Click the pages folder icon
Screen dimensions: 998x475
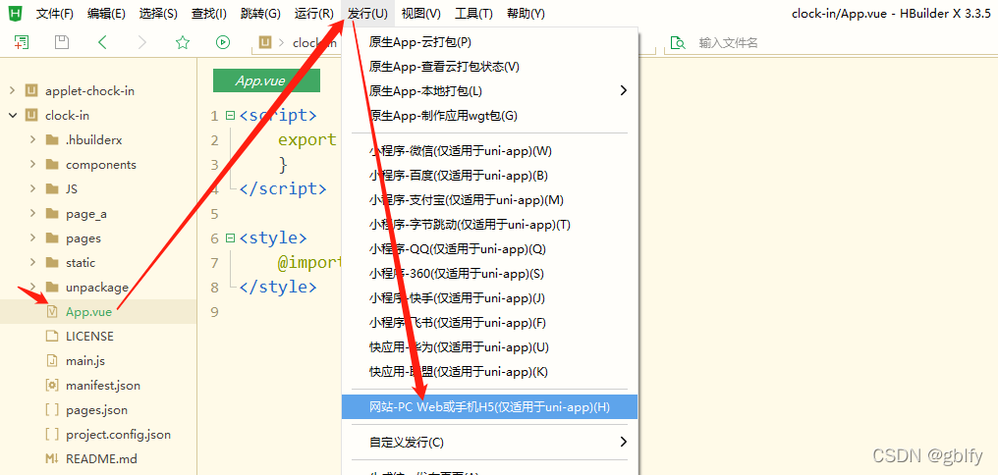[x=52, y=238]
